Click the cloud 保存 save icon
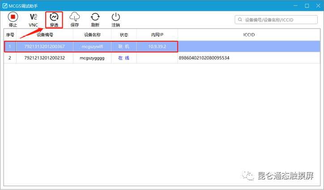This screenshot has width=324, height=190. pos(75,17)
